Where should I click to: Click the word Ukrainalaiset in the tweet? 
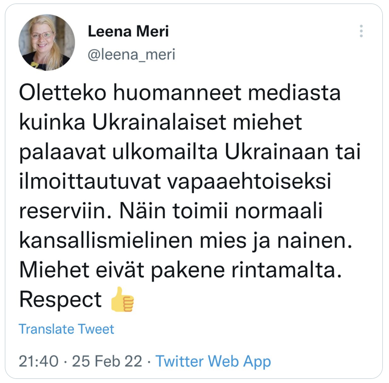click(159, 122)
